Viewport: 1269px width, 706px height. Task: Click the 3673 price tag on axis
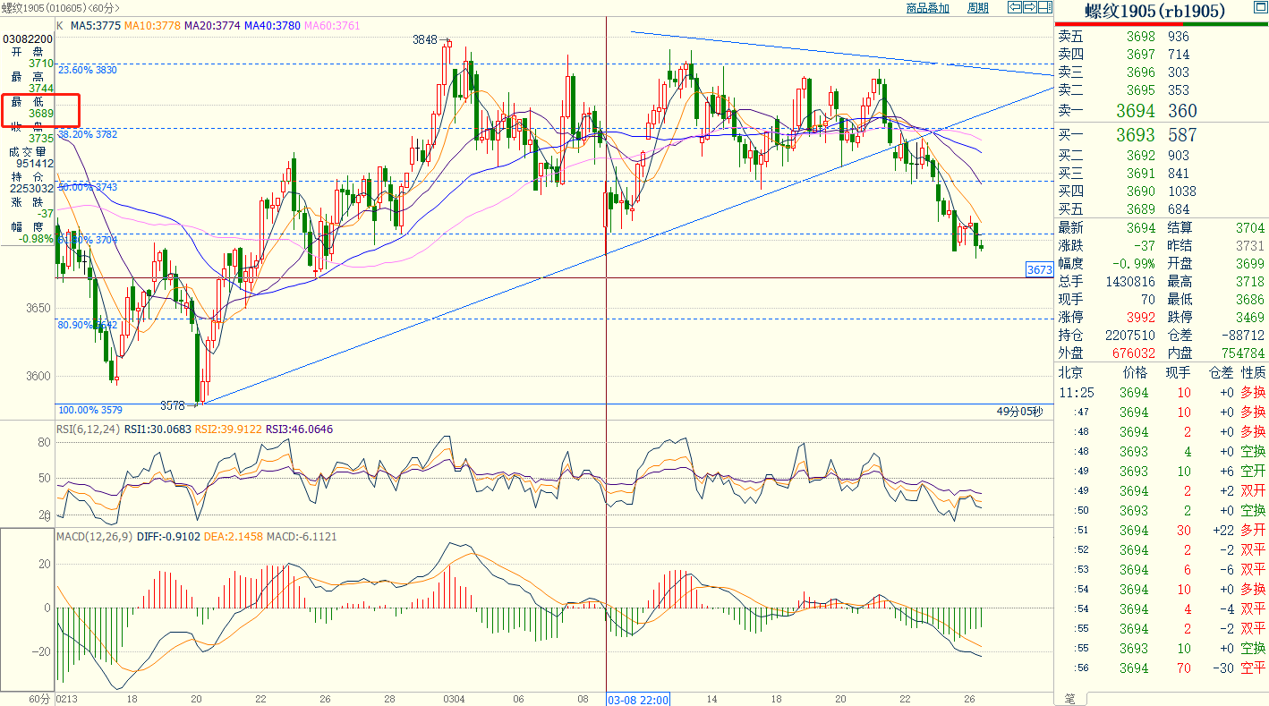[x=1039, y=269]
